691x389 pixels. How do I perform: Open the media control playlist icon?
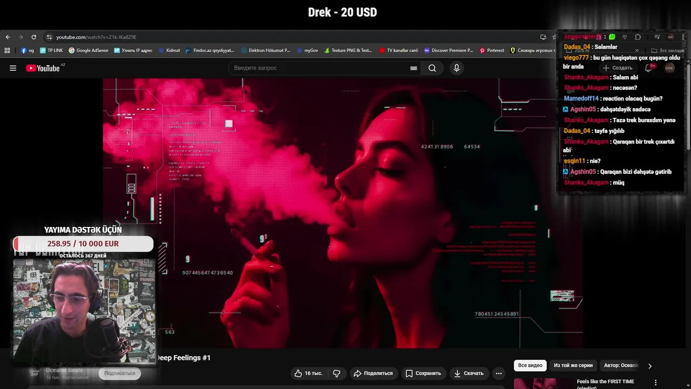657,37
